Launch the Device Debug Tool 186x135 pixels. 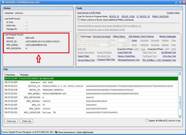tap(86, 60)
